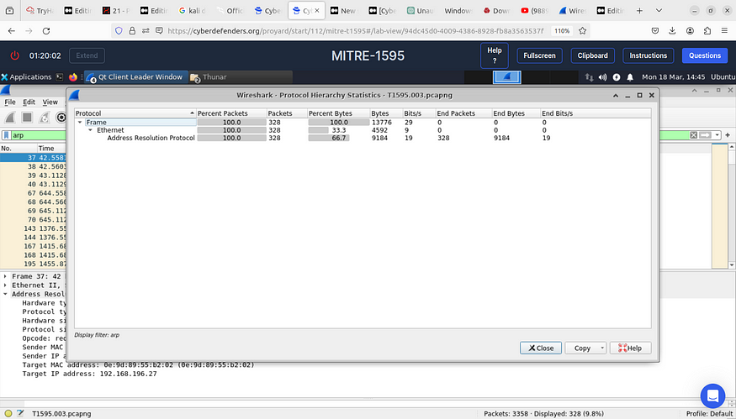The height and width of the screenshot is (419, 736).
Task: Open the browser list all tabs chevron
Action: point(659,11)
